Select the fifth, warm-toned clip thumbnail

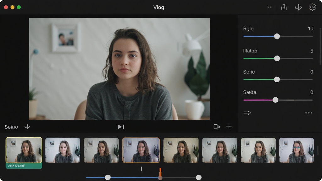[181, 150]
